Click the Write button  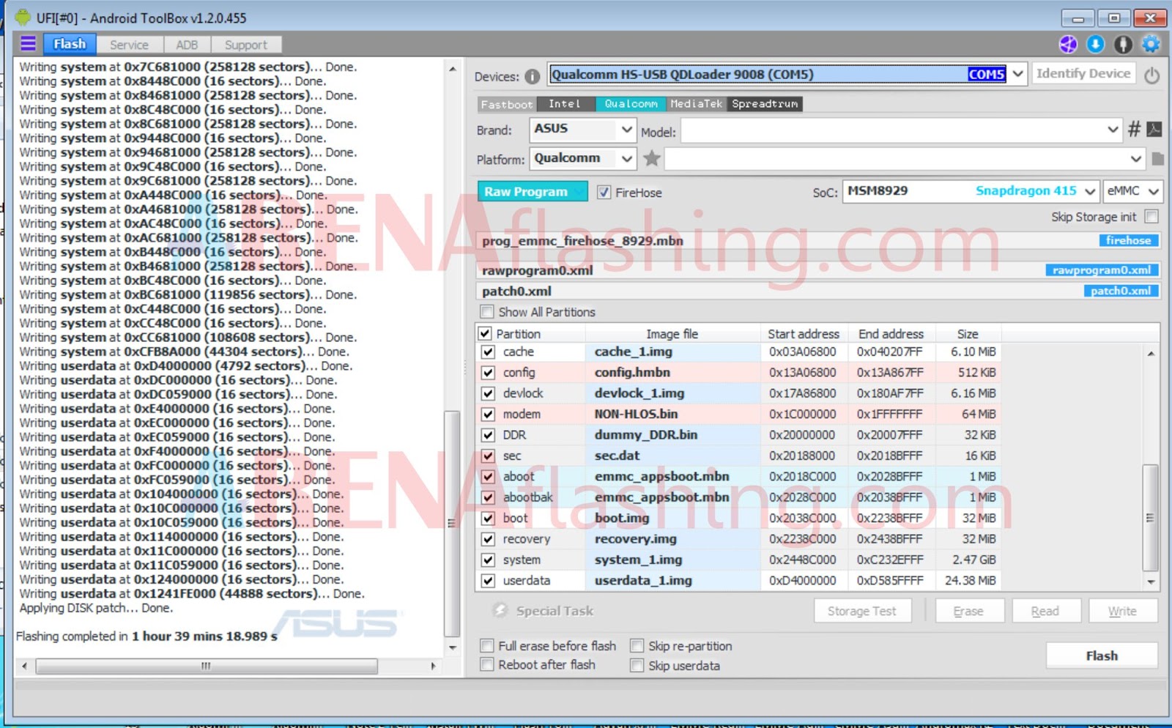[1122, 611]
